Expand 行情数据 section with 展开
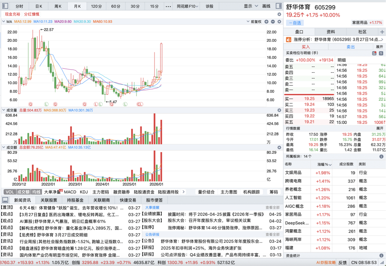The height and width of the screenshot is (266, 386). pos(379,128)
